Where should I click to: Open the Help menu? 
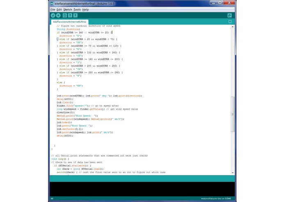point(85,9)
